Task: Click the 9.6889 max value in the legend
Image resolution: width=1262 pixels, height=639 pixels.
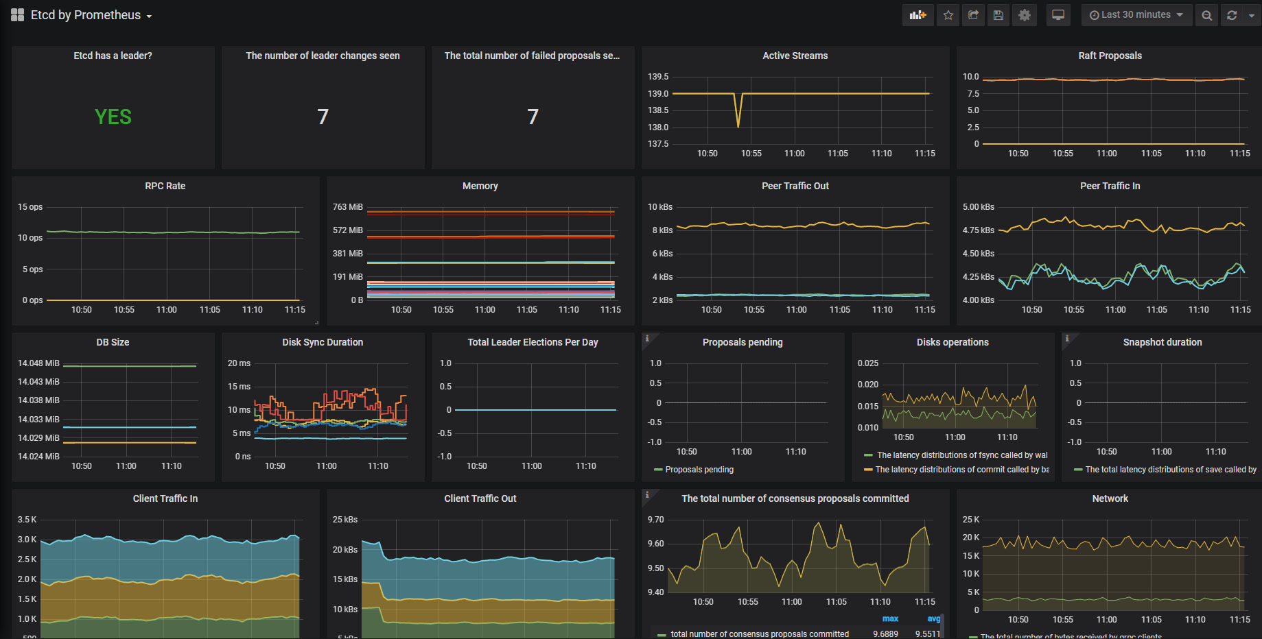Action: (x=885, y=634)
